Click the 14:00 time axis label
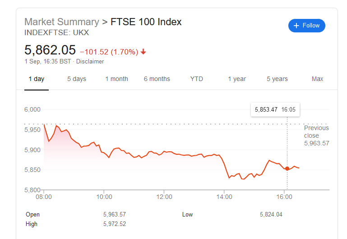Screen dimensions: 347x239 pos(224,197)
